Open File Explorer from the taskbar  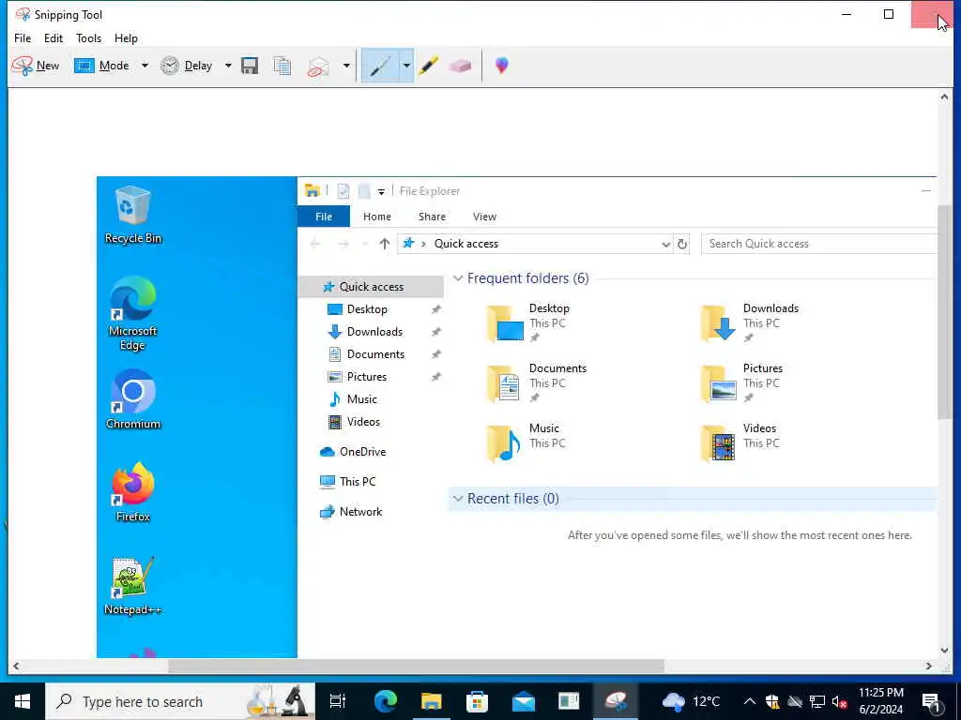[x=432, y=701]
